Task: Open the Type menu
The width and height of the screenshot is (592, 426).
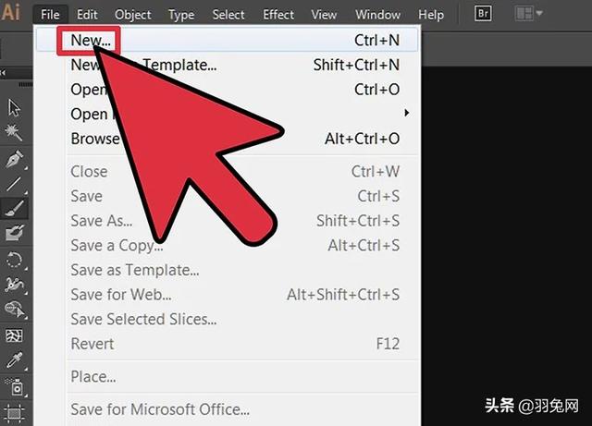Action: [181, 15]
